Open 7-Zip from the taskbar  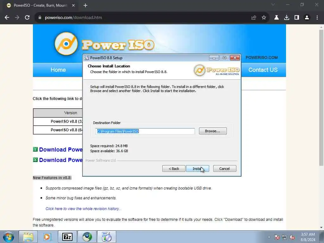[x=67, y=237]
